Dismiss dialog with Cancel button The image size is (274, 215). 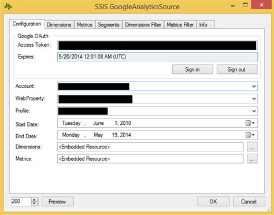pyautogui.click(x=249, y=202)
